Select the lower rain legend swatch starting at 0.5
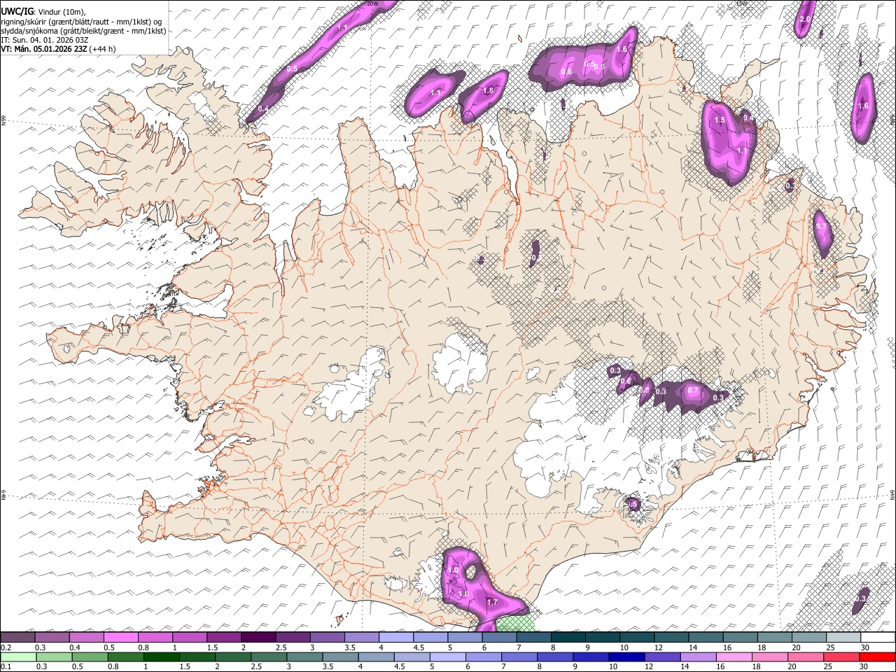This screenshot has height=672, width=896. [x=90, y=657]
